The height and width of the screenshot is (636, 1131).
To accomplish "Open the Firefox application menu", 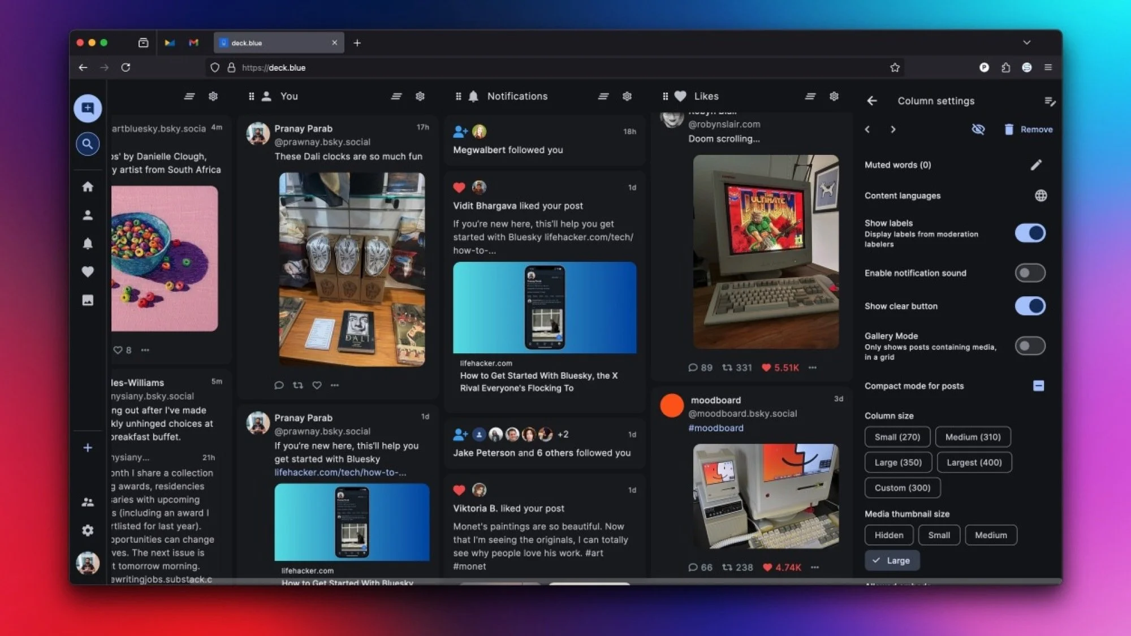I will click(x=1048, y=67).
